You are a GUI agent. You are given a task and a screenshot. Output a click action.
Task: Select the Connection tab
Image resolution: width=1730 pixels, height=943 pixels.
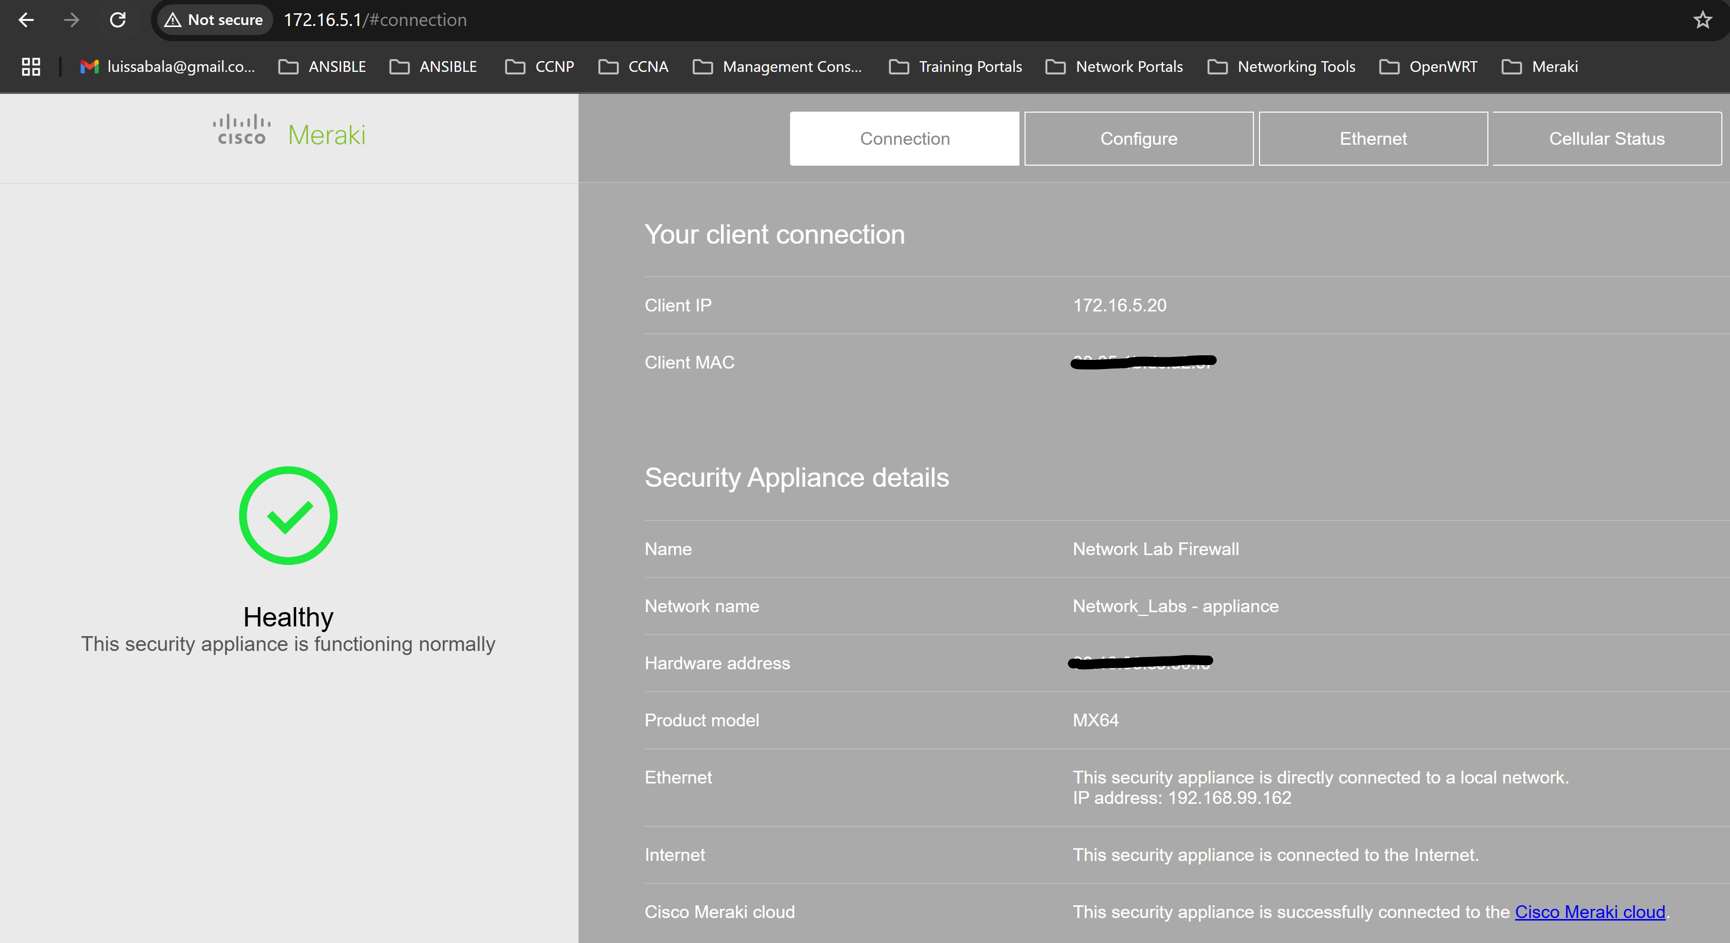pos(905,138)
